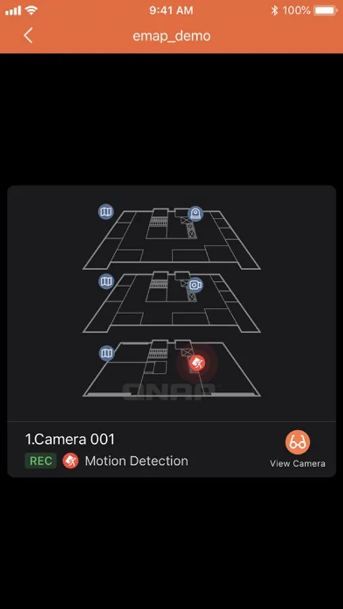
Task: Select the Motion Detection text label
Action: pos(137,461)
